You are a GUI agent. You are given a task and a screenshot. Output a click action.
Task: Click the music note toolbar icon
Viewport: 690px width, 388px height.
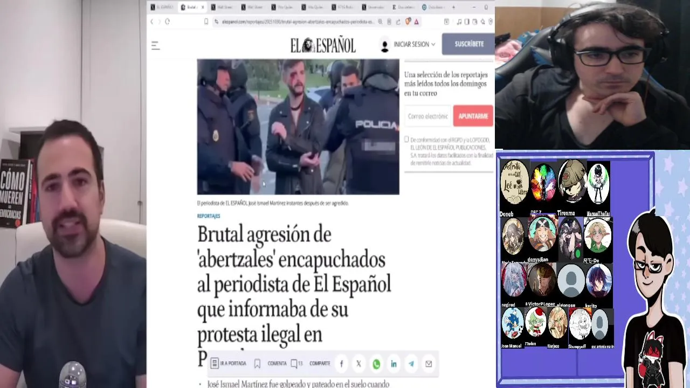tap(459, 22)
